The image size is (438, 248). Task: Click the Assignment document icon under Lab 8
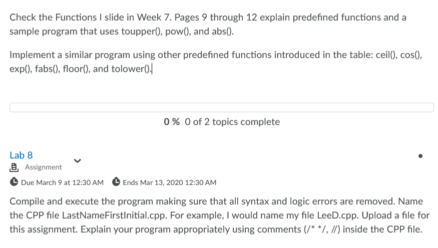tap(14, 167)
